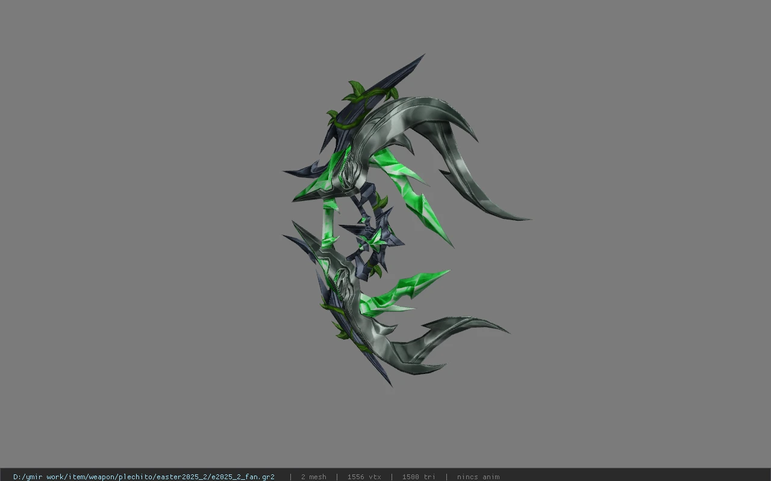Screen dimensions: 771x481
Task: Click the "2 mesh" status entry
Action: [x=314, y=477]
